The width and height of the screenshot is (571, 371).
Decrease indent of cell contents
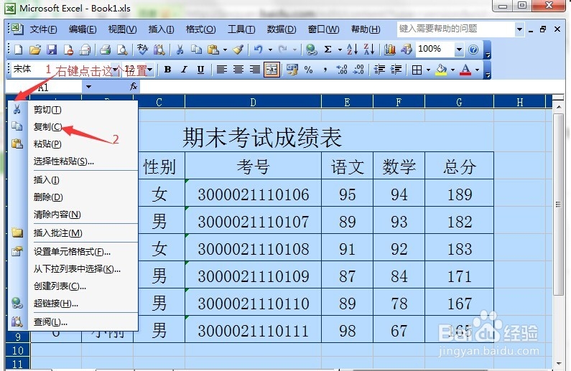click(x=379, y=70)
